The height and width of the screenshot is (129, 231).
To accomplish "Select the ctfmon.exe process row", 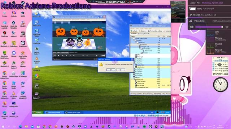I will [150, 83].
